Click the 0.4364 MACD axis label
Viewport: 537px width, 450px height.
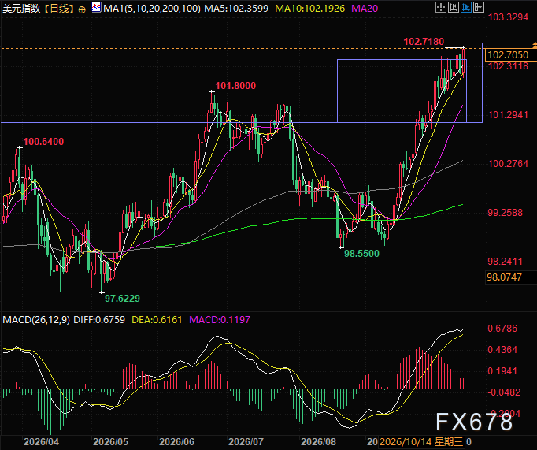coord(502,350)
